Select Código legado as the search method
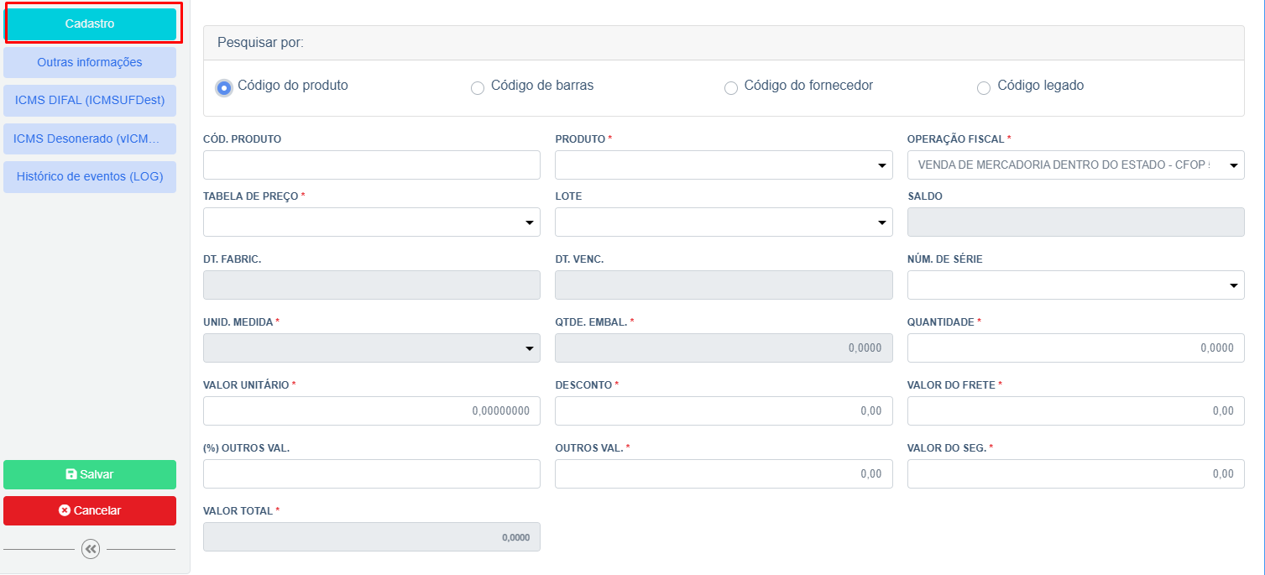 click(x=983, y=86)
